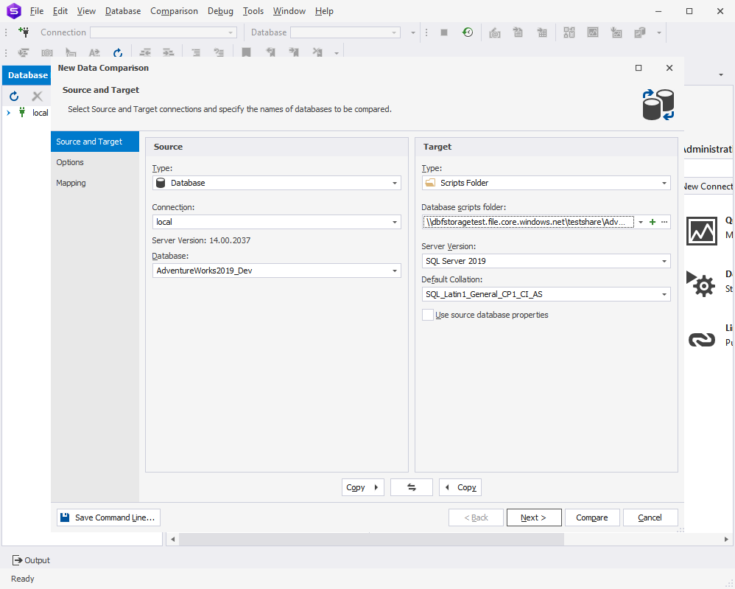
Task: Refresh the Database Explorer panel
Action: tap(14, 97)
